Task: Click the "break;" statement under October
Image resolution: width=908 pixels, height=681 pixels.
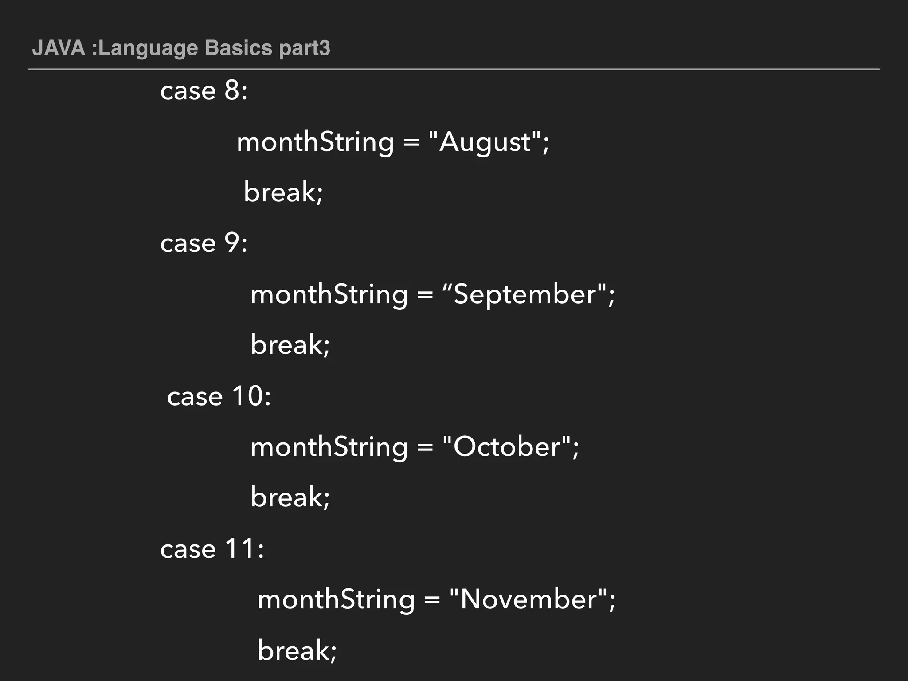Action: pos(290,497)
